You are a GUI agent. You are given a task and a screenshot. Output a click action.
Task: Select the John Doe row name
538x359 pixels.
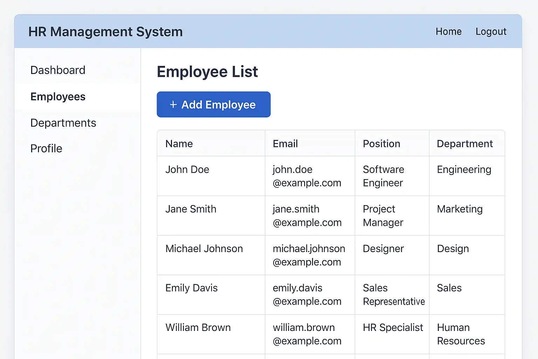pyautogui.click(x=187, y=170)
